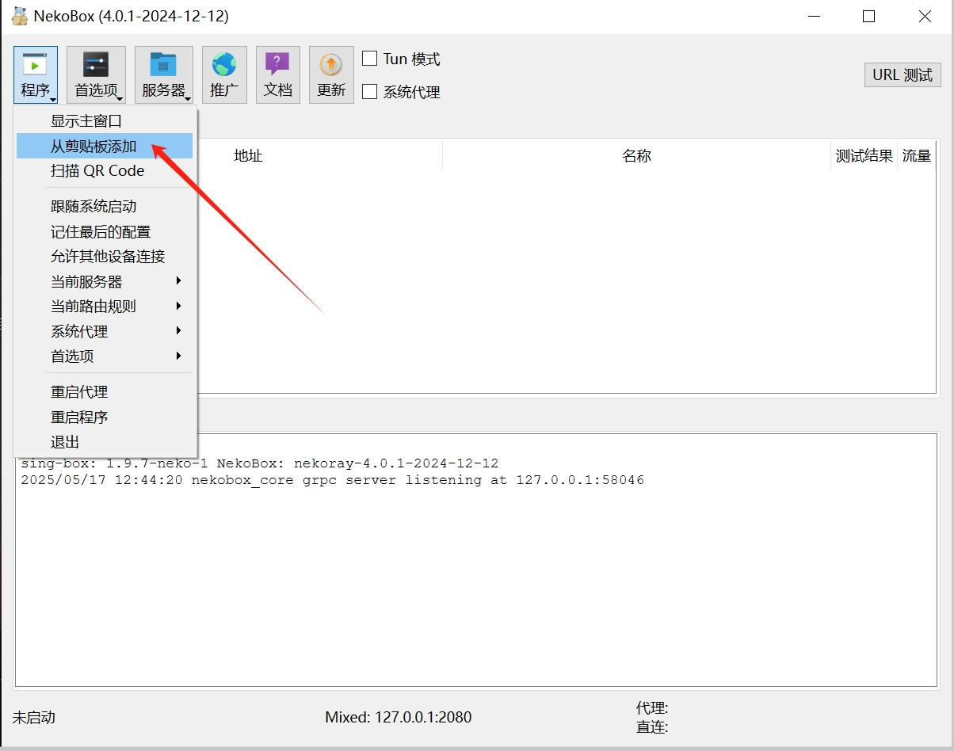Select 扫描 QR Code menu entry
This screenshot has width=954, height=751.
(x=105, y=170)
